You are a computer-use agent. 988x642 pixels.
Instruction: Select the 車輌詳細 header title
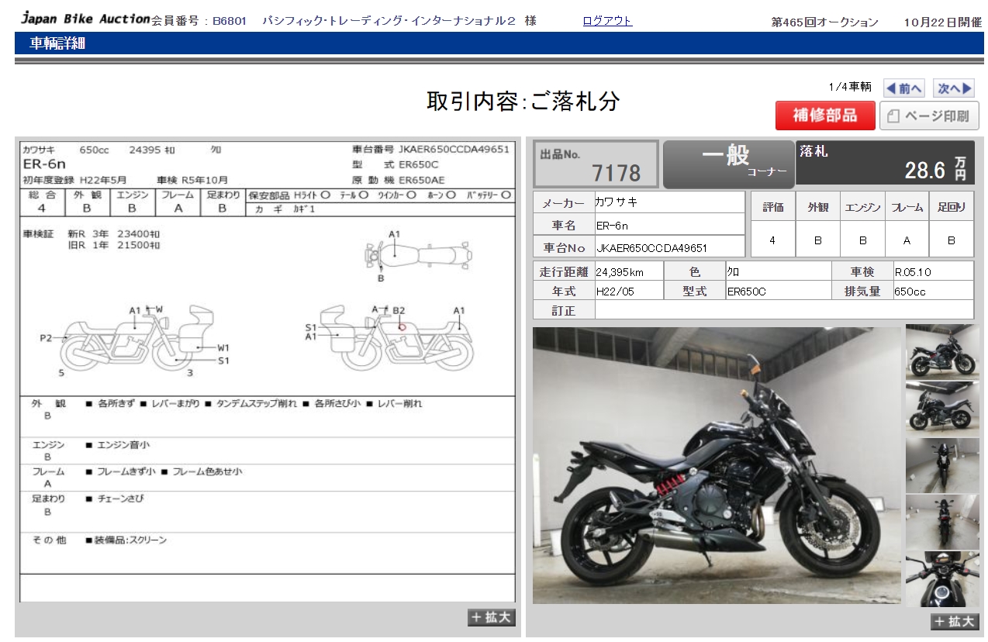[x=57, y=44]
